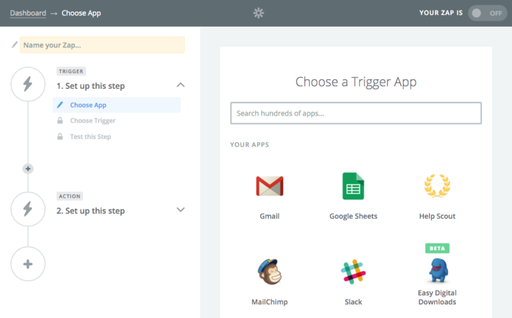This screenshot has height=318, width=512.
Task: Select the Google Sheets app icon
Action: coord(353,186)
